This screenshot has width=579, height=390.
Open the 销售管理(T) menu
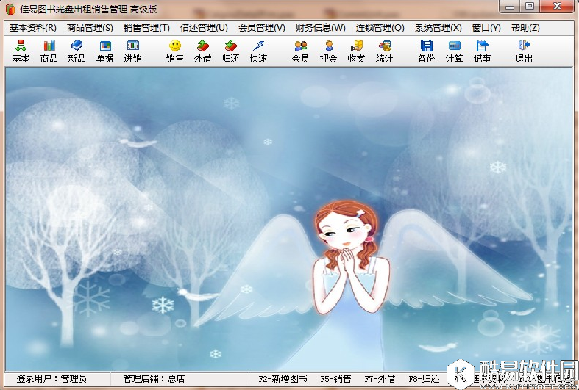point(146,28)
